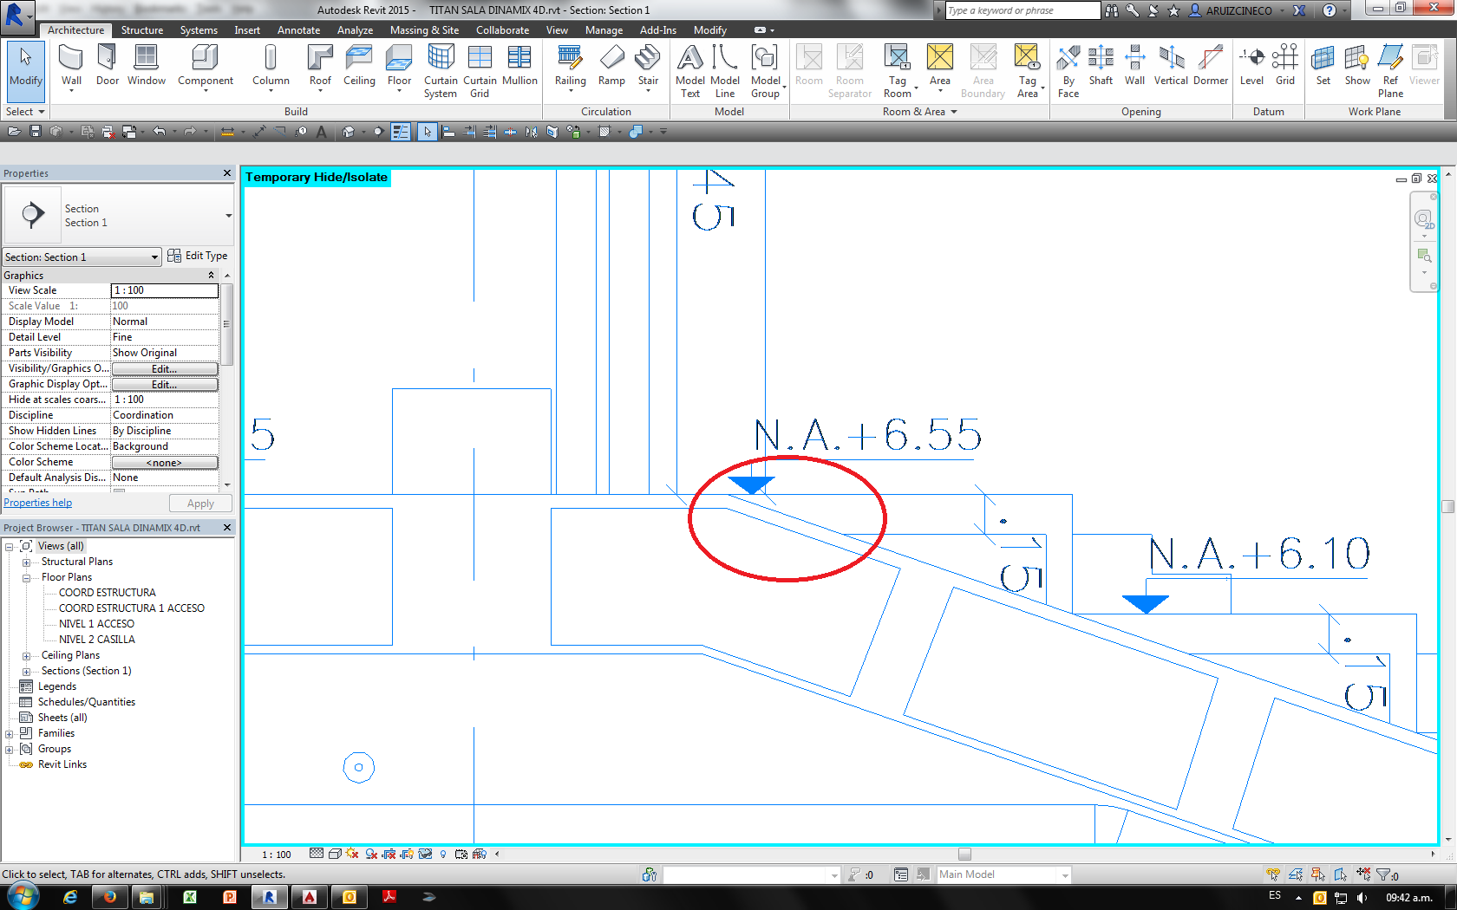Viewport: 1457px width, 910px height.
Task: Create a Shaft opening
Action: (x=1101, y=65)
